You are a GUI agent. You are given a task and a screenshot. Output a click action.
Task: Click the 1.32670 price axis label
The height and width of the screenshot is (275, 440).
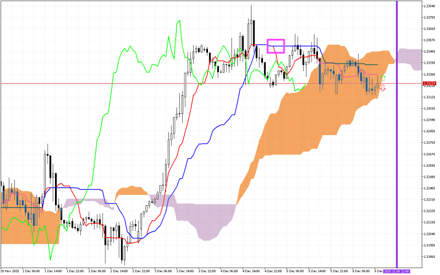coord(429,154)
